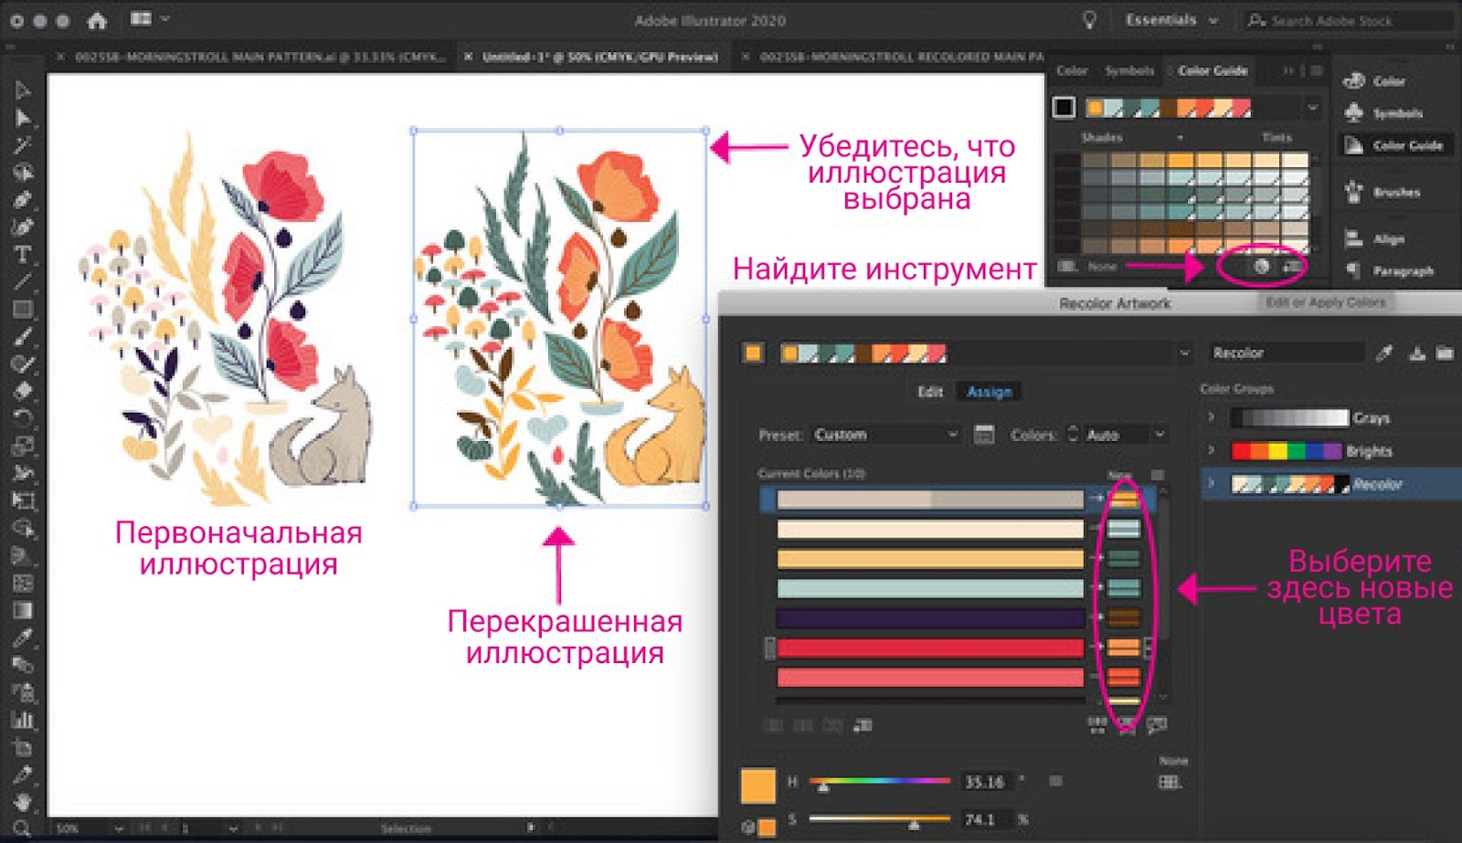Screen dimensions: 1462x843
Task: Click the Recolor color group name field
Action: 1287,353
